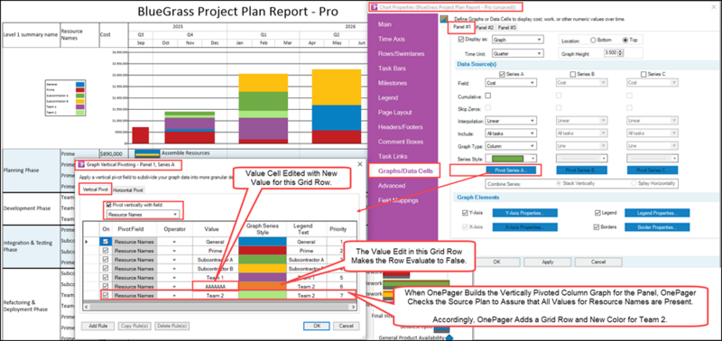The height and width of the screenshot is (341, 722).
Task: Select the Bottom location radio button
Action: coord(593,40)
